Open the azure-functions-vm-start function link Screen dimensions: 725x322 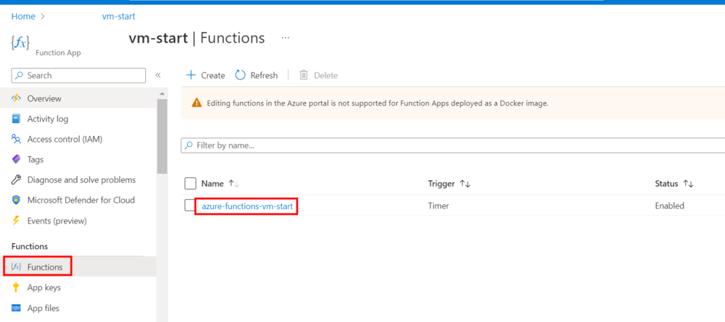click(247, 206)
